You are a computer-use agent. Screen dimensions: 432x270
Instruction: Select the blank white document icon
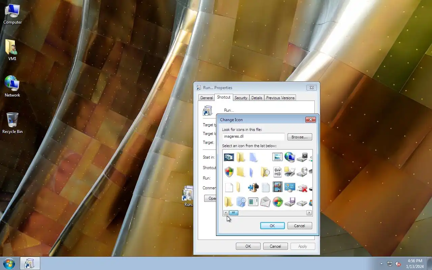(x=229, y=187)
